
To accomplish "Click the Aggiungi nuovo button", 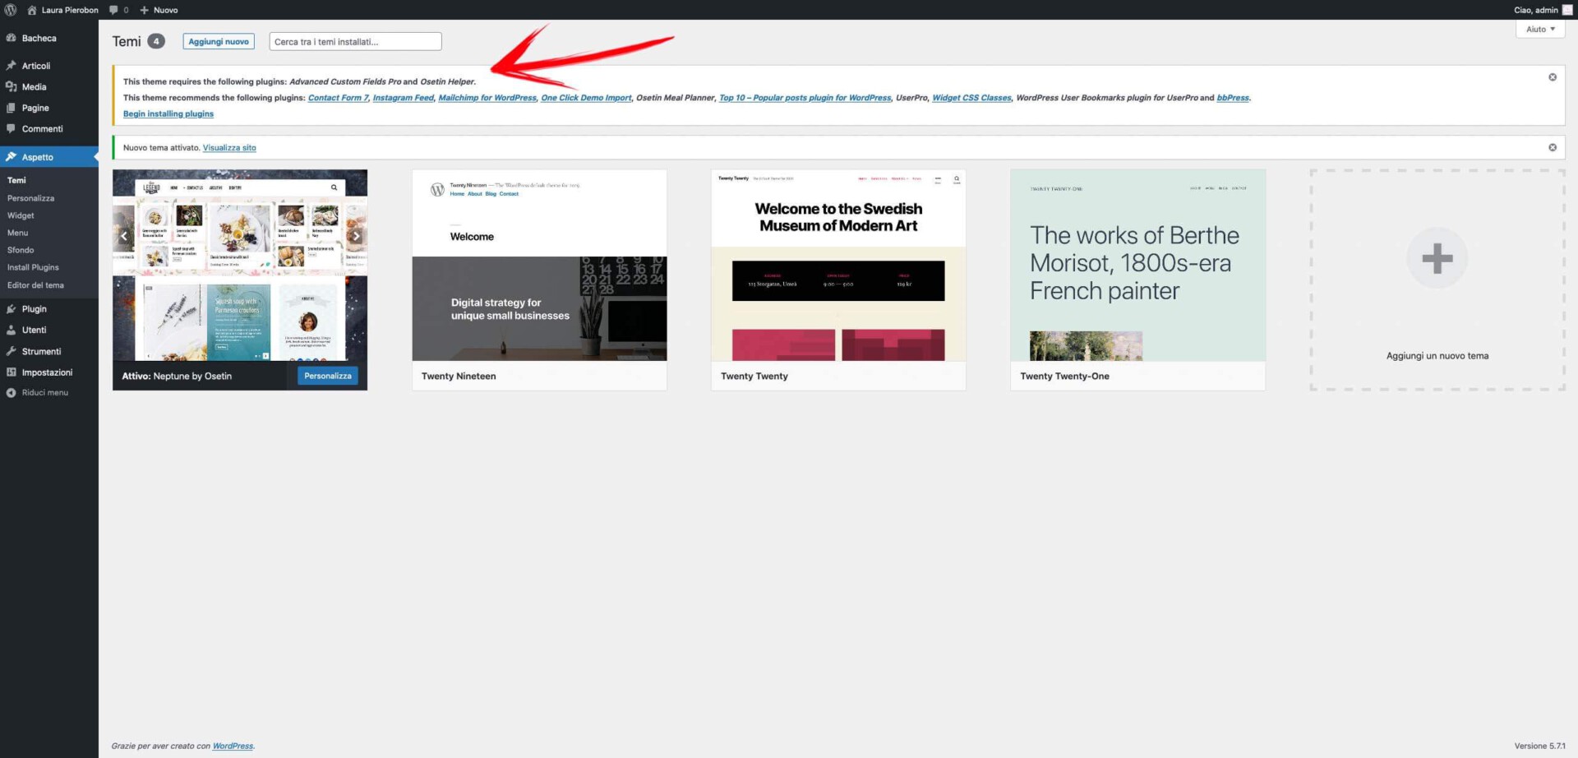I will [x=219, y=41].
